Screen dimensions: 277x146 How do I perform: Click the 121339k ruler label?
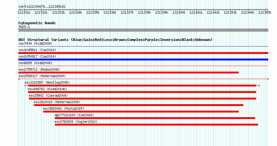(162, 12)
